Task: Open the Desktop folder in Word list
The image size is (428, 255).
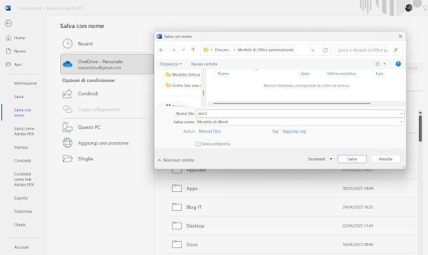Action: tap(293, 226)
